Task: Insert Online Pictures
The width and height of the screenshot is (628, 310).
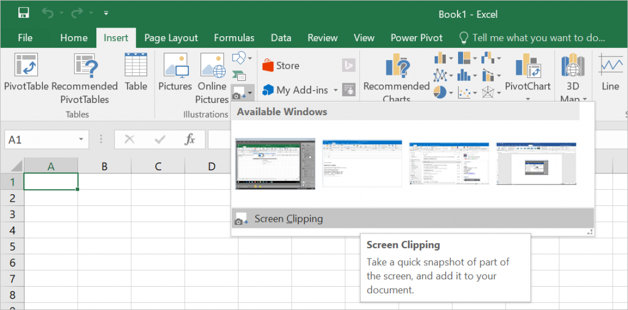Action: point(212,78)
